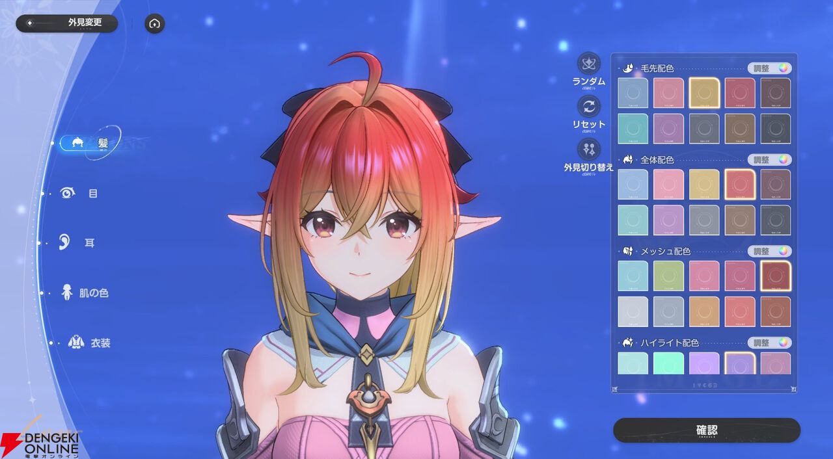Select brown swatch in 全体配色
This screenshot has height=459, width=833.
740,220
